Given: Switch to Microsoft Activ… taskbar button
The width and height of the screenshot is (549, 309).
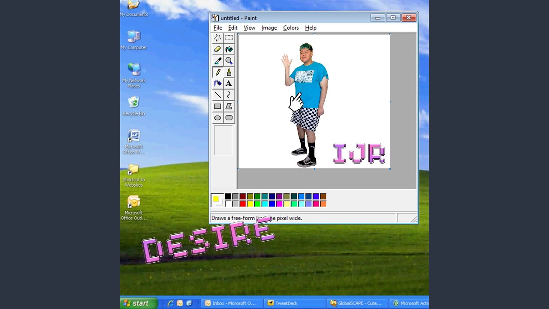Looking at the screenshot, I should 410,303.
